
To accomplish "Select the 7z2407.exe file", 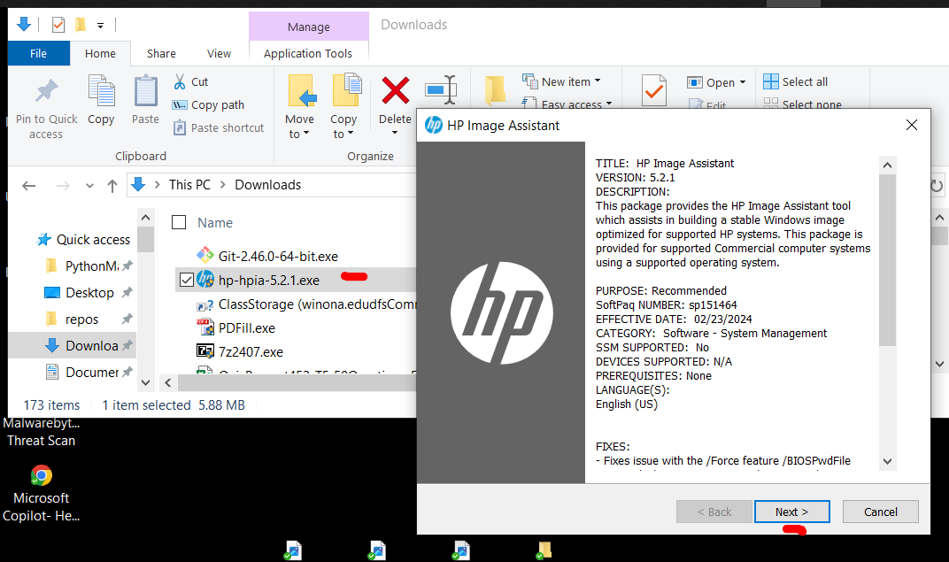I will coord(251,352).
